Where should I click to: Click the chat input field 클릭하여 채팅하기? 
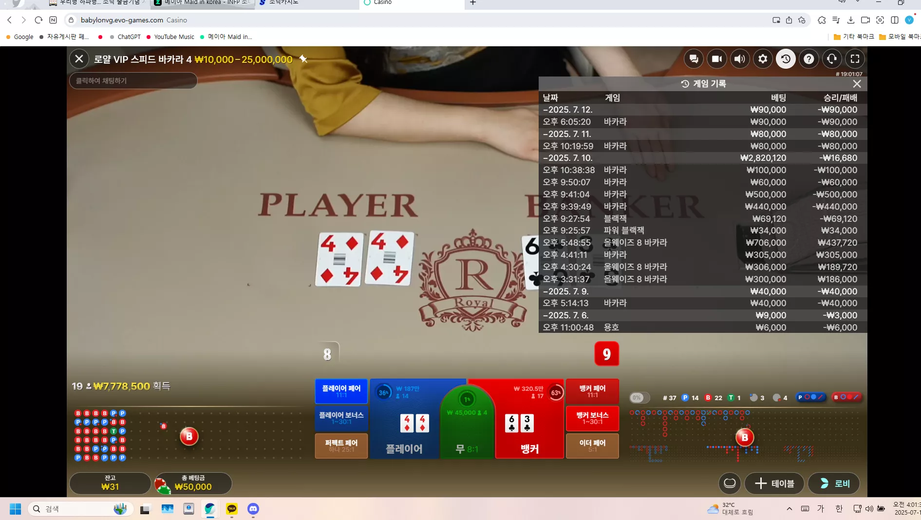[133, 80]
